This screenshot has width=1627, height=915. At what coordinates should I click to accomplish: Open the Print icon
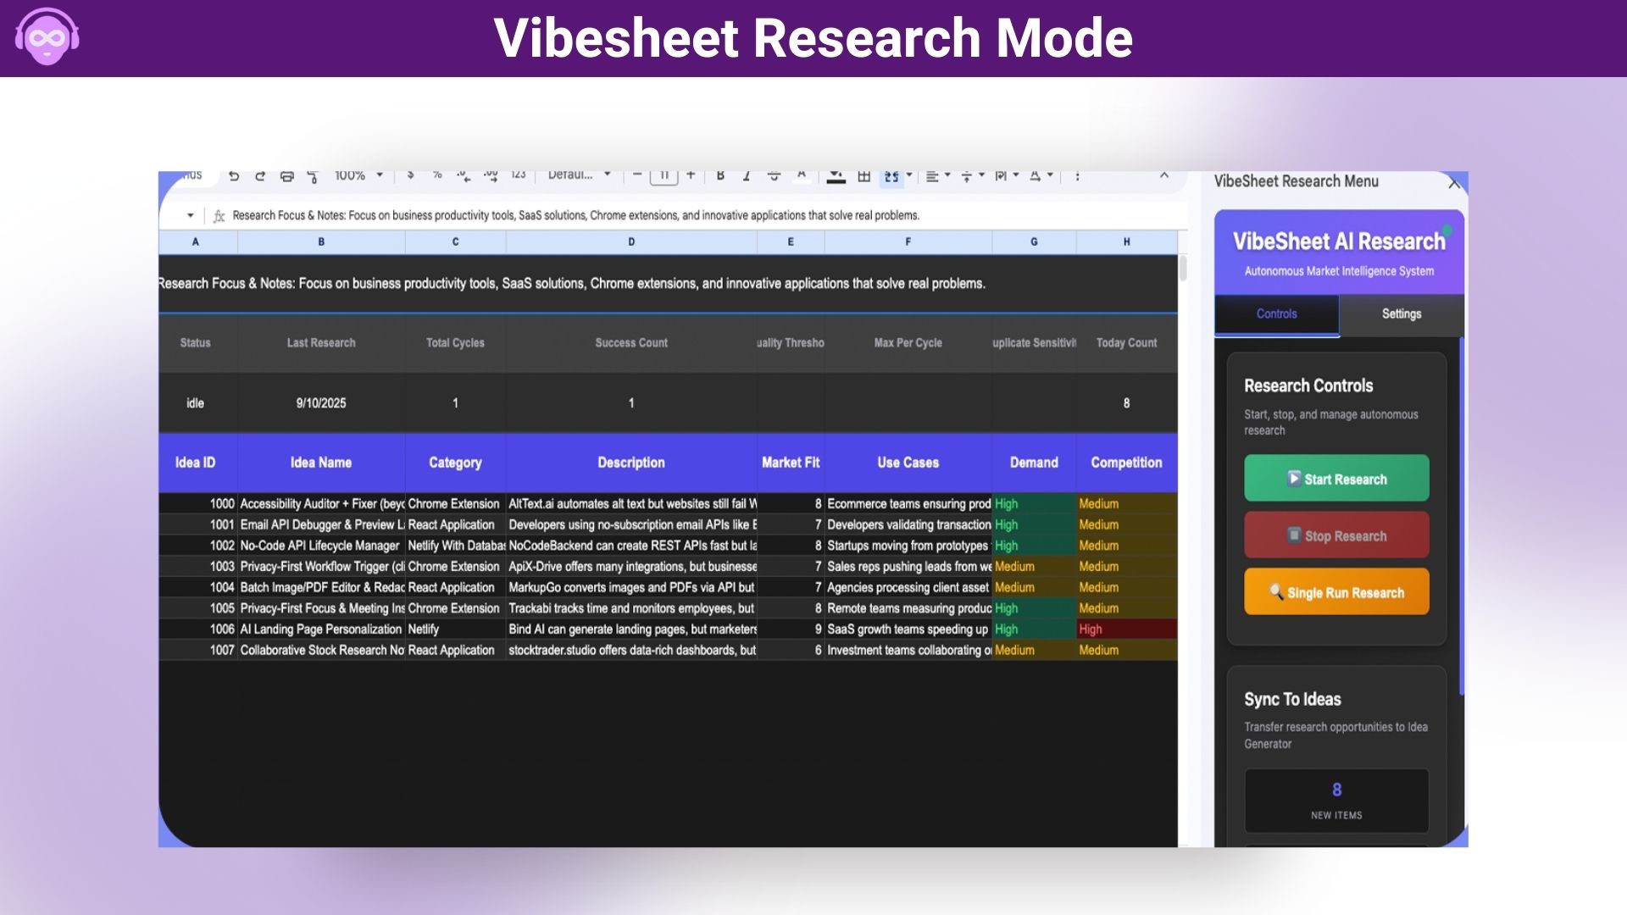[287, 175]
